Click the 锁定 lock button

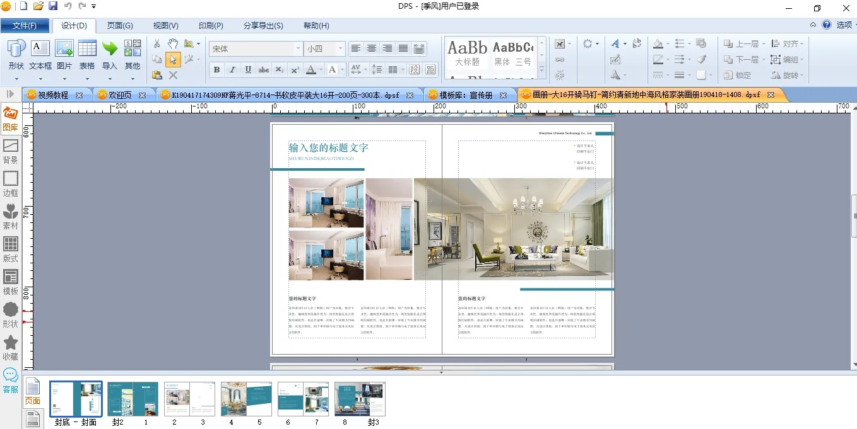pos(738,75)
